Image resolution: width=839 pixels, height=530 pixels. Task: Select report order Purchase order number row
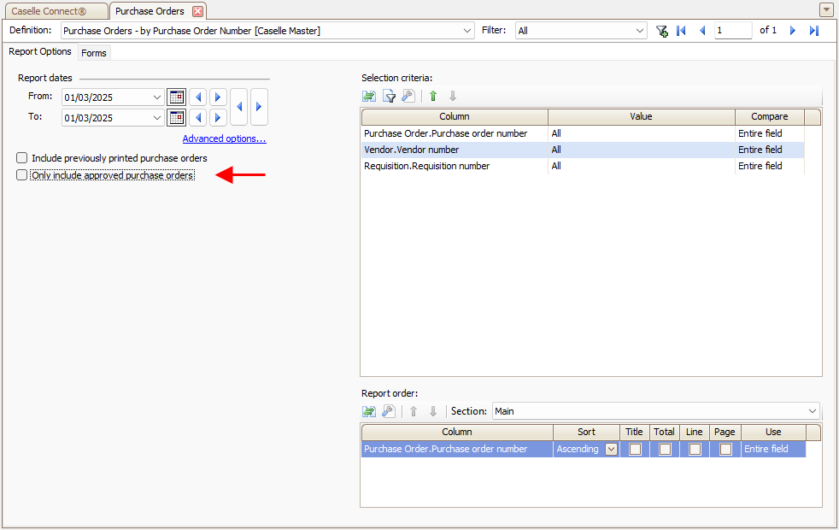(584, 449)
